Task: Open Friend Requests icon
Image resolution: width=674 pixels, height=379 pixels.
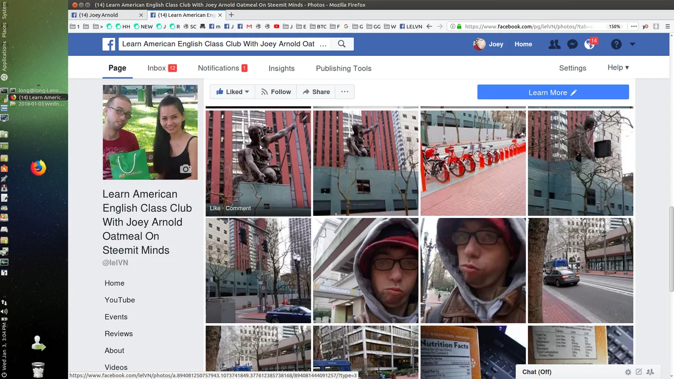Action: [x=554, y=45]
